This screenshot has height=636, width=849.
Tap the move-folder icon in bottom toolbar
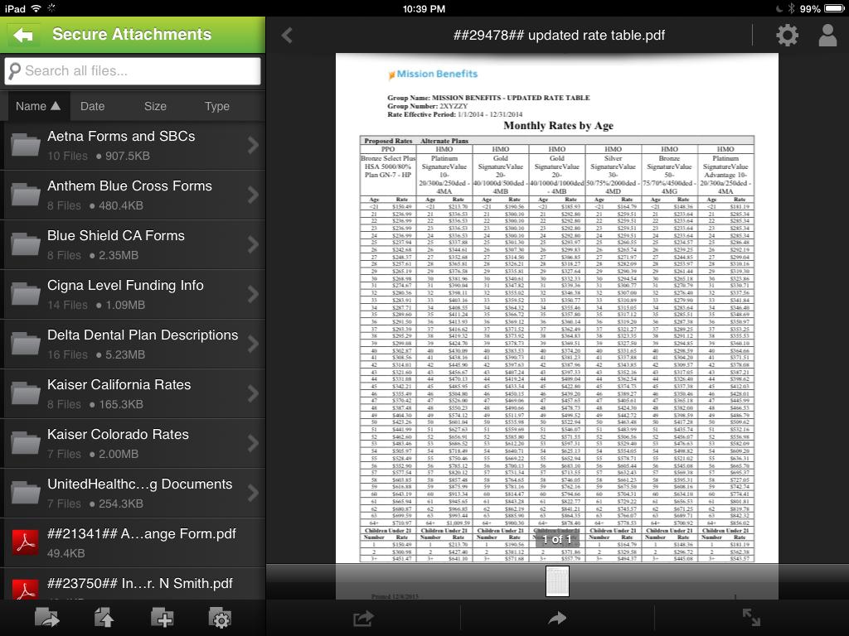(46, 618)
